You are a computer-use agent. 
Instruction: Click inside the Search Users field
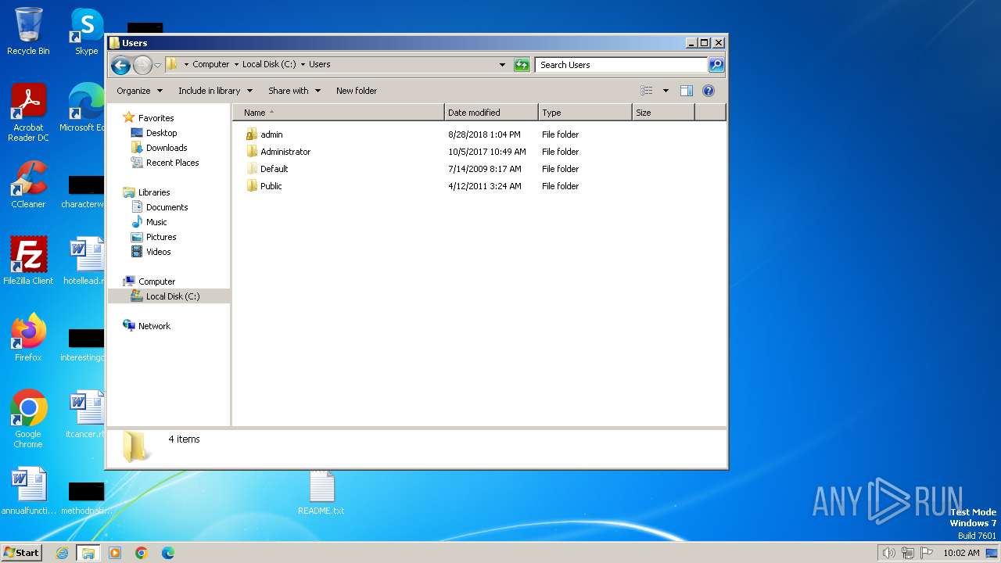coord(622,65)
